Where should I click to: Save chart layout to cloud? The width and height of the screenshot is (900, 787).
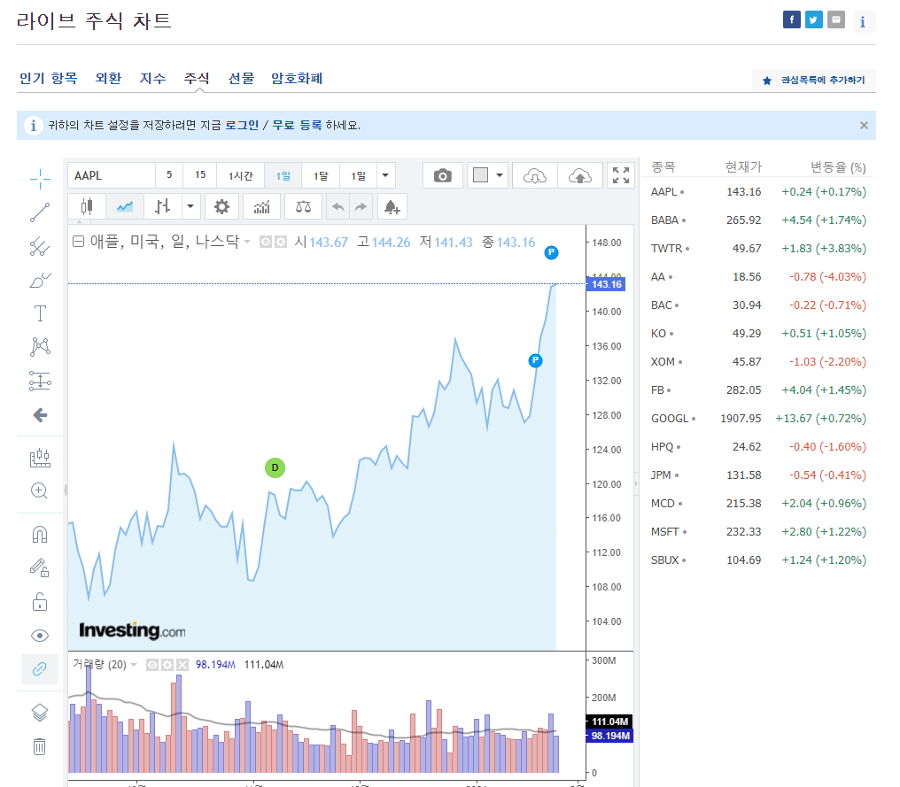579,175
